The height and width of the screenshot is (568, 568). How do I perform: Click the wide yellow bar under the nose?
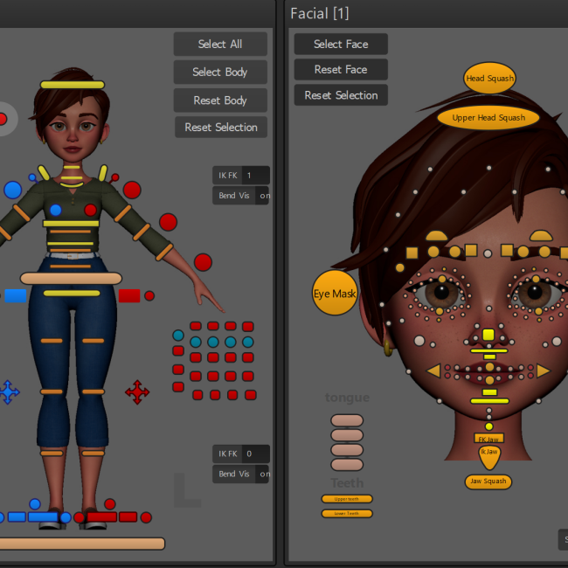pyautogui.click(x=489, y=350)
